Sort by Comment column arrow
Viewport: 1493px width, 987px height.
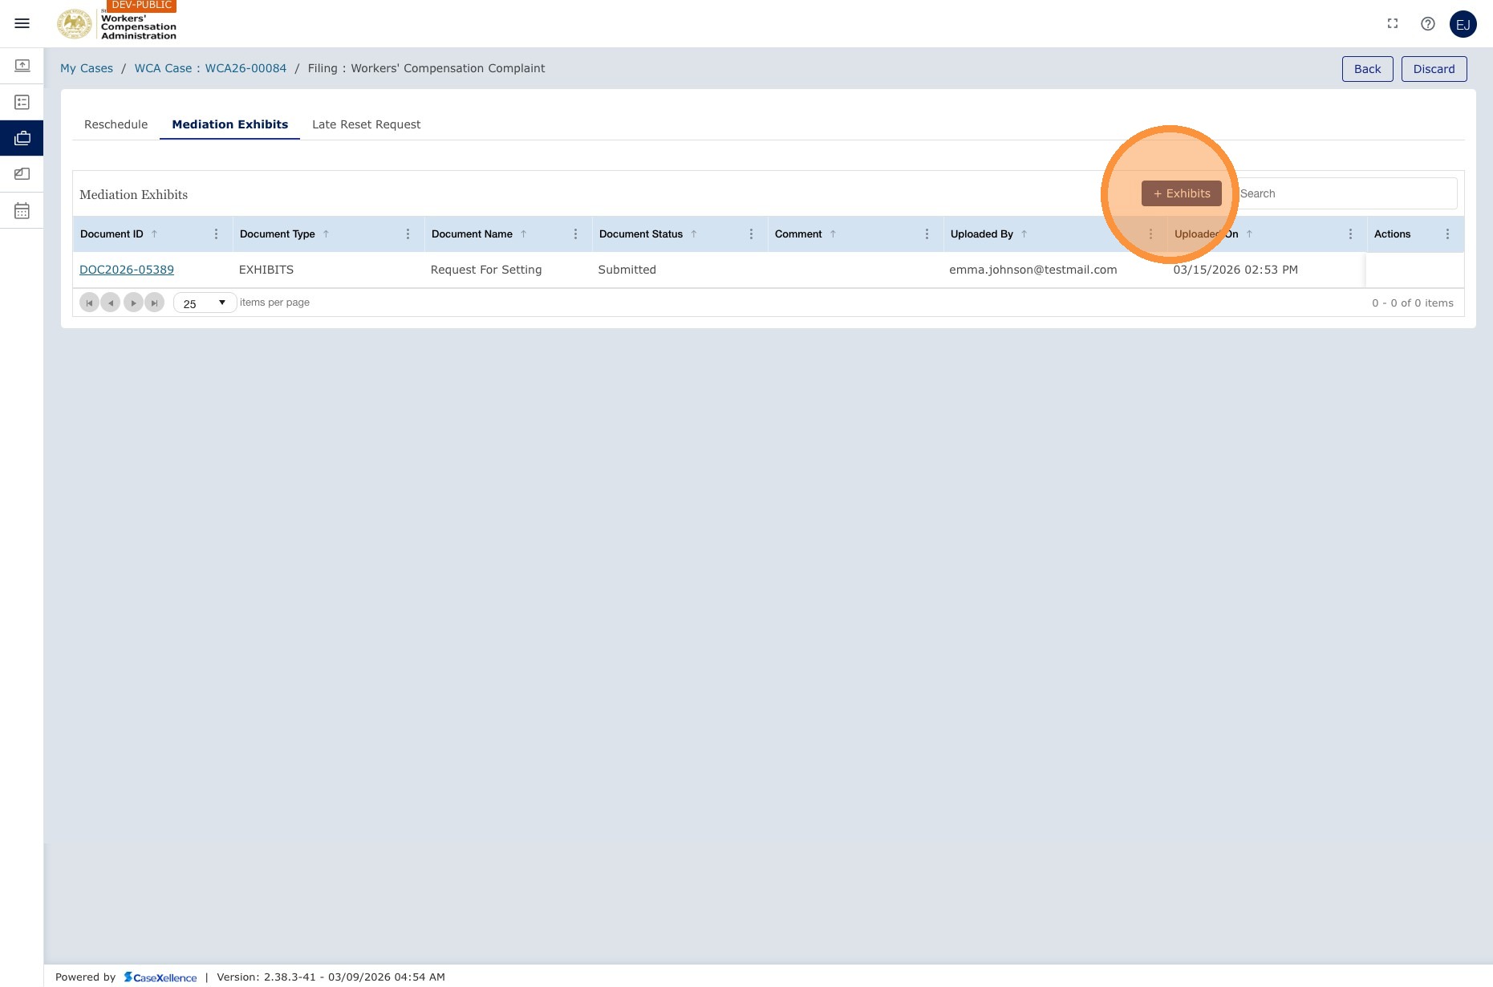click(833, 234)
